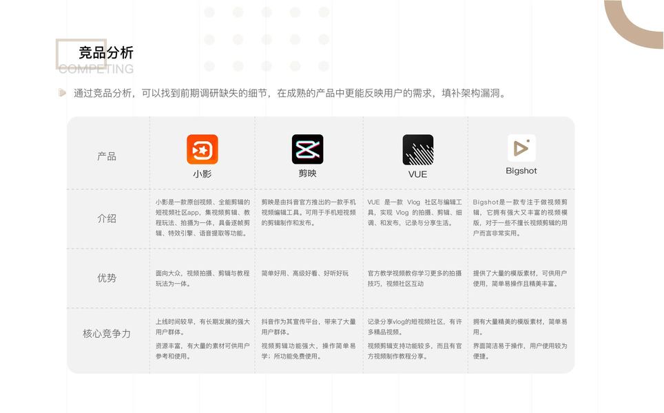Click the 核心竞争力 row header
Viewport: 664px width, 413px height.
(x=107, y=333)
